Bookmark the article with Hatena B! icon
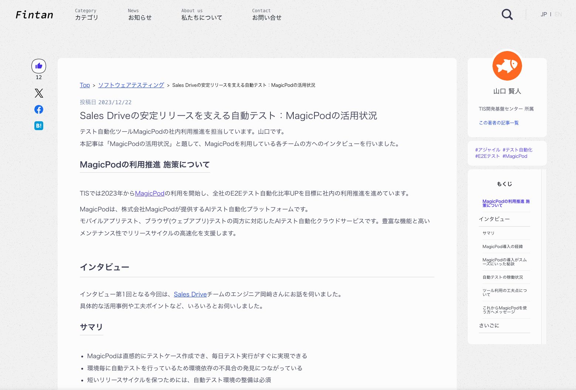This screenshot has height=390, width=576. 39,126
